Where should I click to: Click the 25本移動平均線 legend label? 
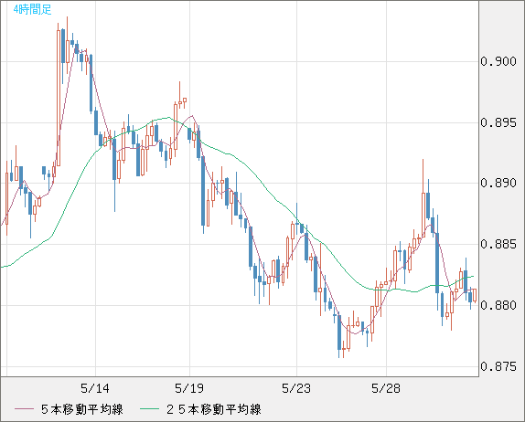point(214,409)
